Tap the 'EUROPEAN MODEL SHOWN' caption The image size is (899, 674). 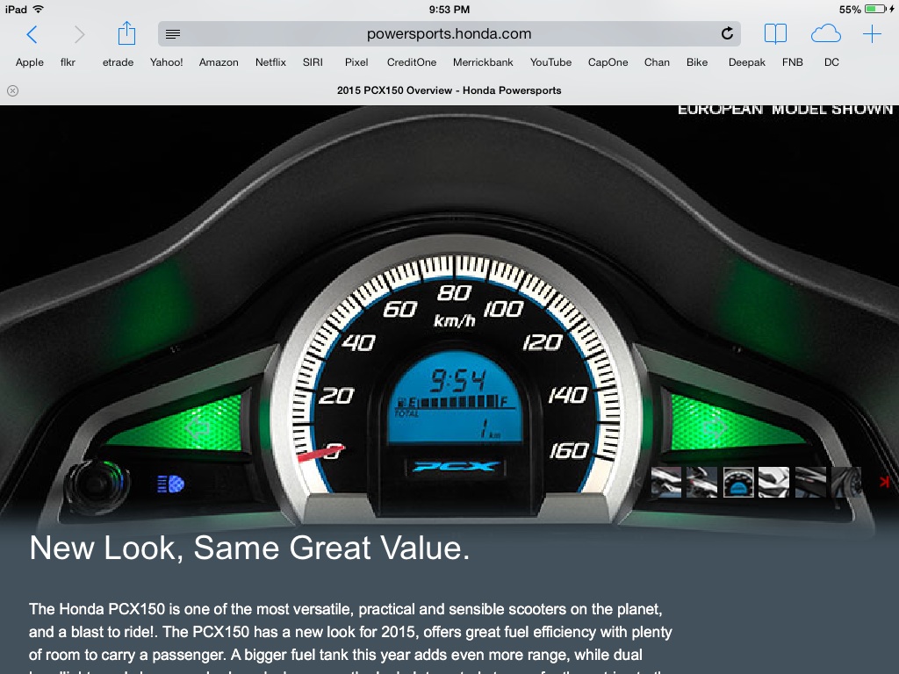pyautogui.click(x=785, y=110)
